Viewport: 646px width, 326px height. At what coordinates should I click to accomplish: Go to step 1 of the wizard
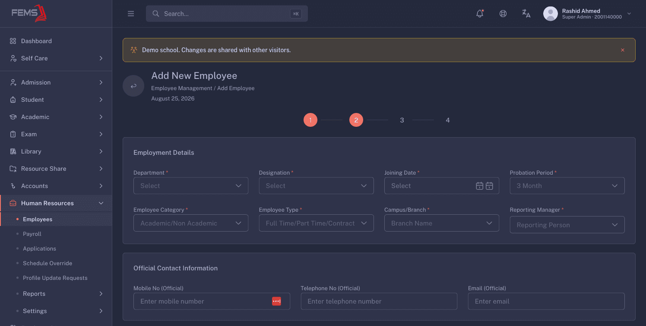tap(310, 120)
